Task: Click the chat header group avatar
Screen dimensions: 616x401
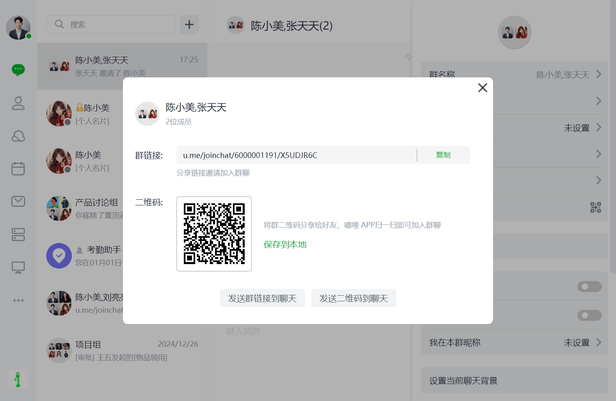Action: tap(235, 25)
